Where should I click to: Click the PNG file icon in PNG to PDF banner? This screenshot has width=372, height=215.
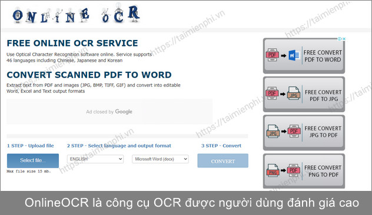(273, 170)
